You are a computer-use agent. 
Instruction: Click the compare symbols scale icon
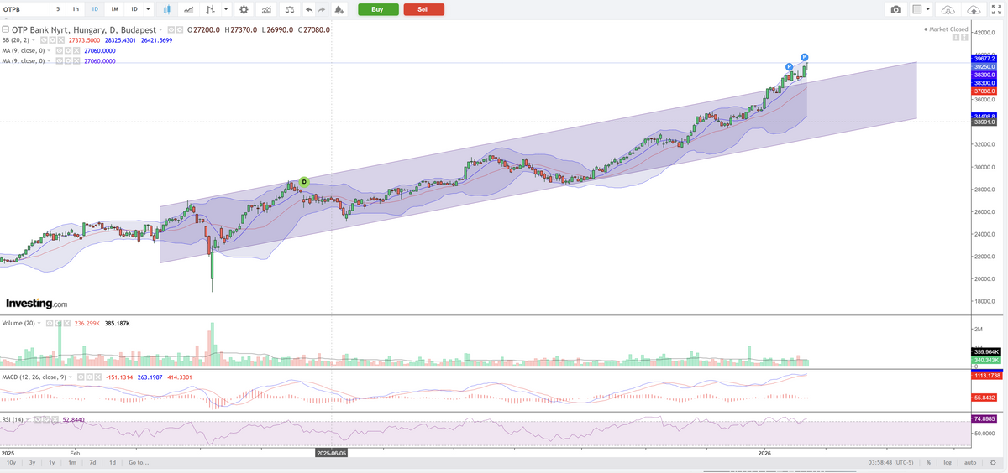[289, 9]
